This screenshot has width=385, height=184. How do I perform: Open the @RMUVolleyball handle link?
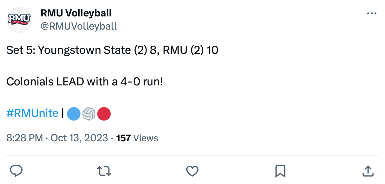(x=79, y=26)
